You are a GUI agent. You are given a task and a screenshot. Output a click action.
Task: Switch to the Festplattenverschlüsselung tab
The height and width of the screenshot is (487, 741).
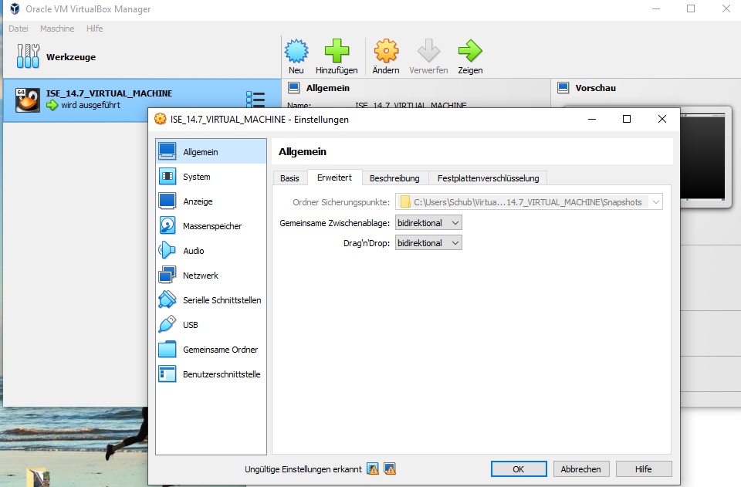point(488,178)
